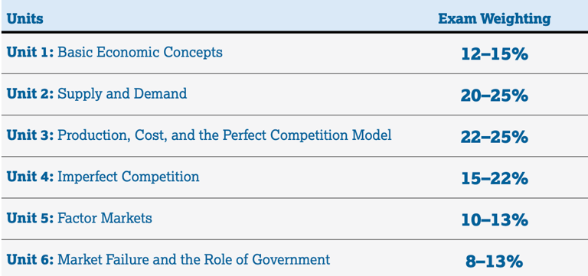The height and width of the screenshot is (276, 588).
Task: Click the bold "Unit 1:" label
Action: pyautogui.click(x=31, y=52)
